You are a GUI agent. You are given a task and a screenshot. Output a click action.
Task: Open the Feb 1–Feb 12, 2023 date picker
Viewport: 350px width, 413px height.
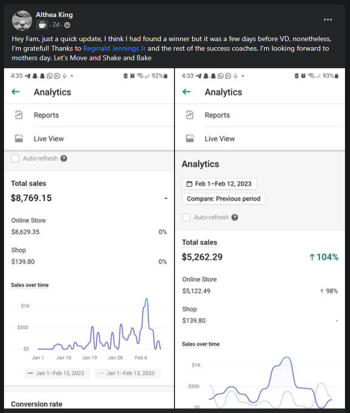[x=218, y=184]
